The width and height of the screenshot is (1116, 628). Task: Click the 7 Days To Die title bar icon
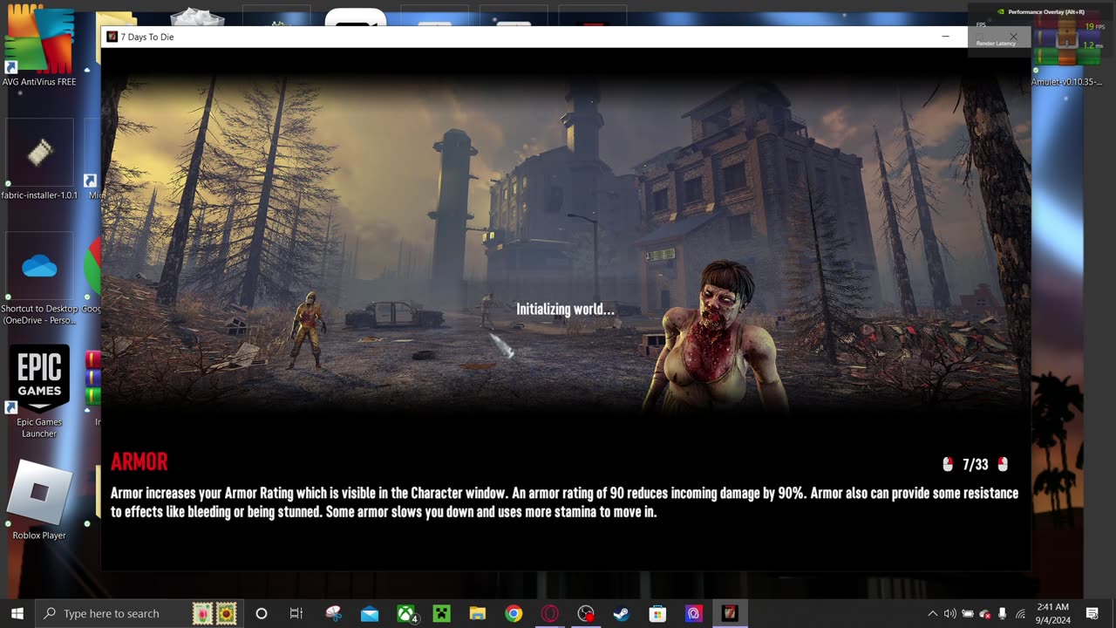(x=112, y=37)
